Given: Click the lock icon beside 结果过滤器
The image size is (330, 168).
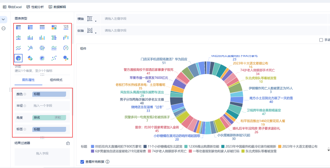Looking at the screenshot, I should click(x=68, y=143).
